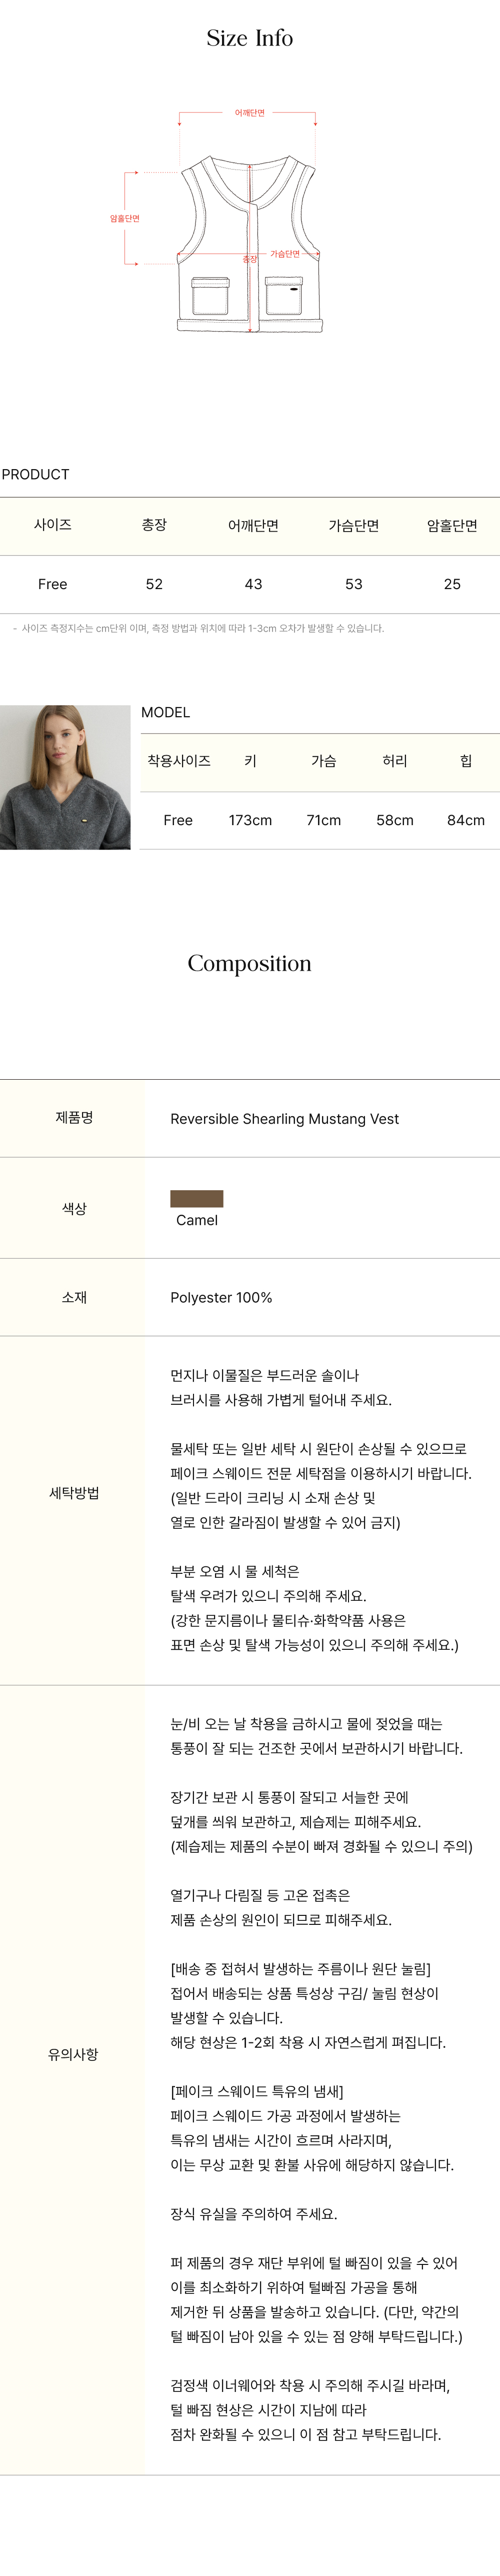Click the 총장 value 52 in the product table

pyautogui.click(x=154, y=584)
